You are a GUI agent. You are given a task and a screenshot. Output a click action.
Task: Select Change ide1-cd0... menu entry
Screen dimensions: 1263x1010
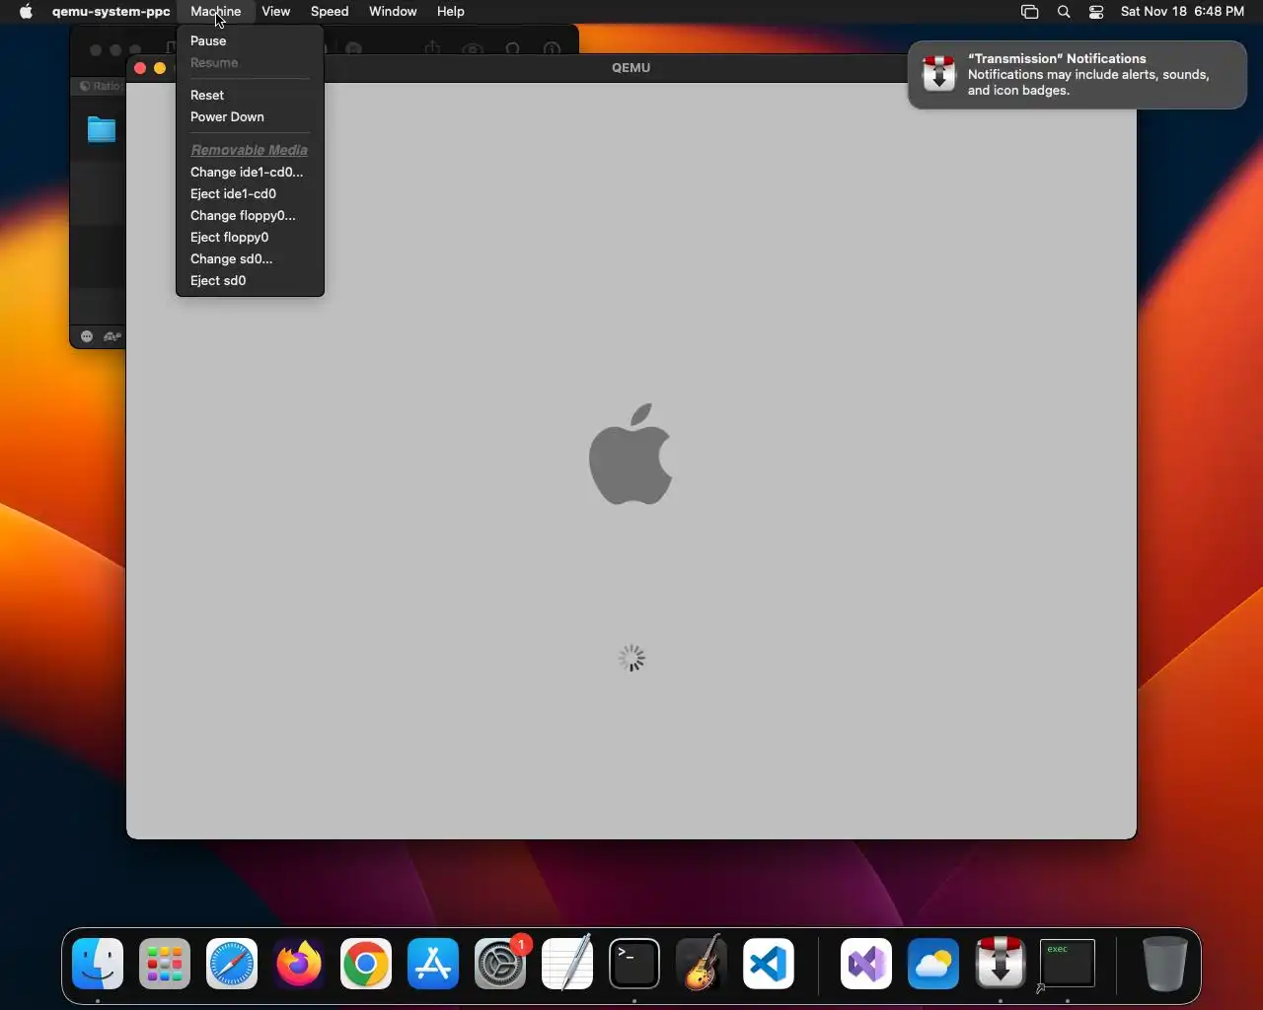(250, 172)
